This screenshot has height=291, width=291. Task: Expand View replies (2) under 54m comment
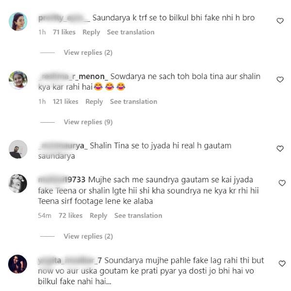pyautogui.click(x=88, y=236)
